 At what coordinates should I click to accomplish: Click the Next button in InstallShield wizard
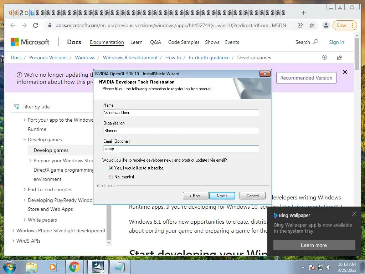[222, 196]
